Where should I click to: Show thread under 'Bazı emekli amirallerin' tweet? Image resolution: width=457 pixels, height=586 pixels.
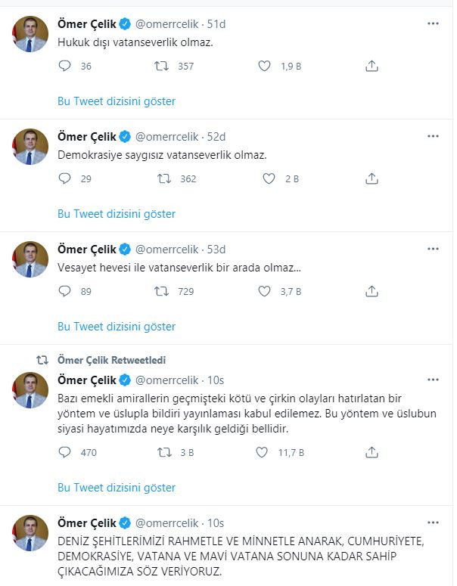(117, 488)
